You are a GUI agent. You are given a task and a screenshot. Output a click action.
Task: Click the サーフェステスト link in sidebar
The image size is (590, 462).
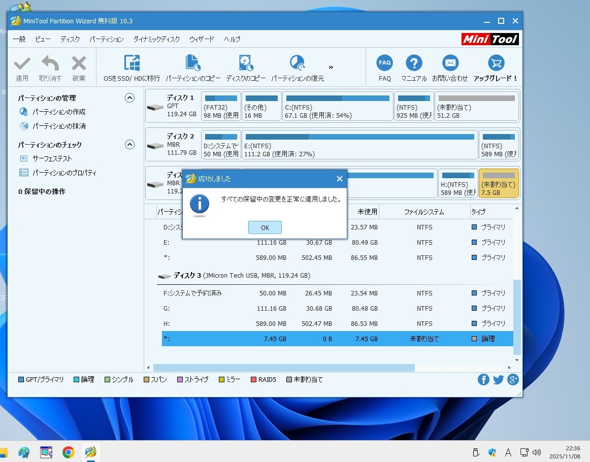(52, 158)
